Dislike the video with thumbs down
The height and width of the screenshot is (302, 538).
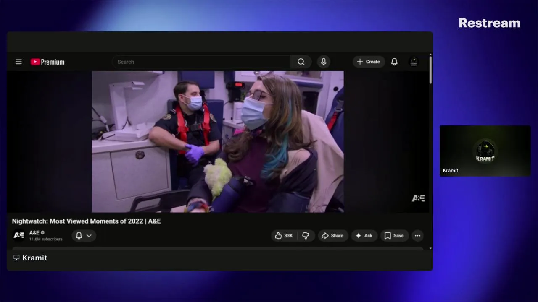(306, 236)
